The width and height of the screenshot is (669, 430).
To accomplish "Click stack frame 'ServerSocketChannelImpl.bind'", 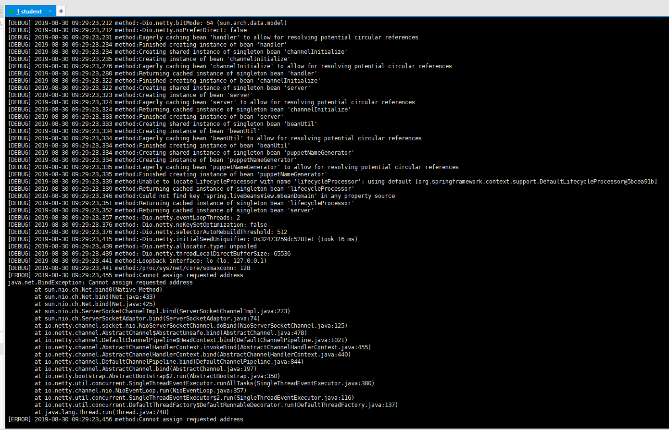I will [163, 311].
